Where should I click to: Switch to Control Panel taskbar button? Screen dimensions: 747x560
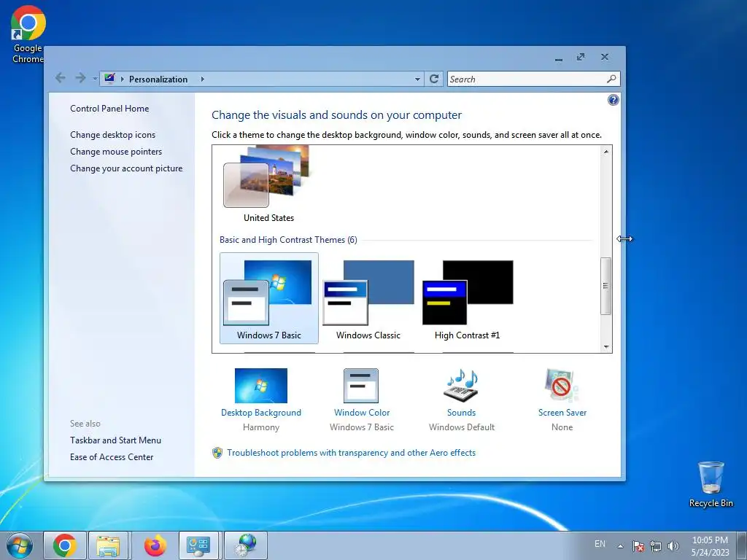click(198, 545)
